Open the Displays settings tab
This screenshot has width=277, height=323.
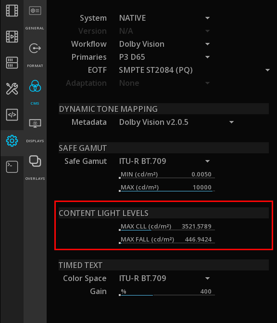point(35,131)
